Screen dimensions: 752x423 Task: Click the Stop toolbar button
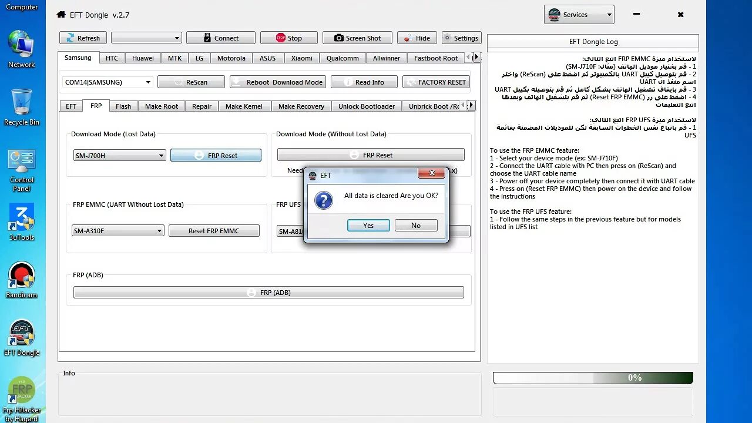pyautogui.click(x=289, y=38)
